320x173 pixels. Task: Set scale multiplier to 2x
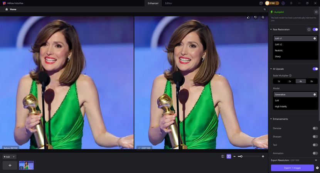290,81
